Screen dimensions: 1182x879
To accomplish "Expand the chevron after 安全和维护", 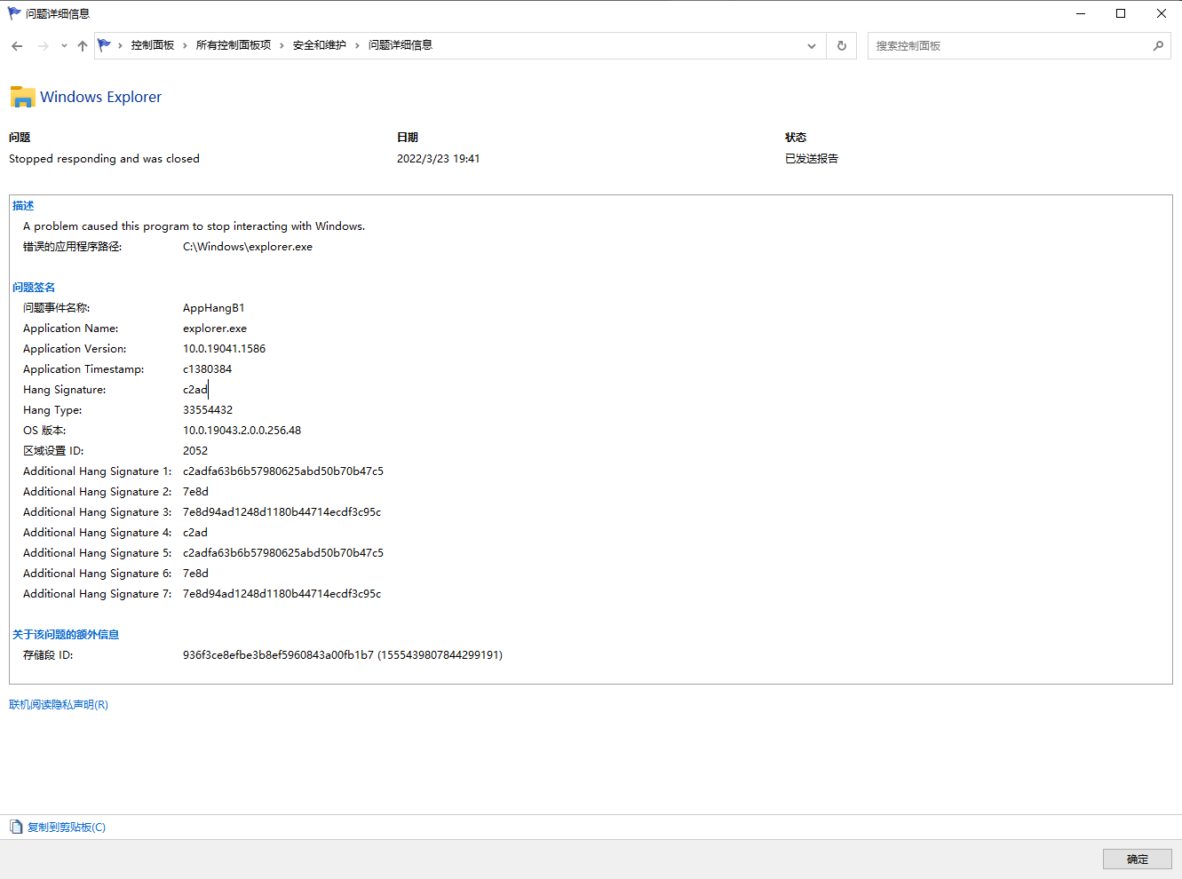I will click(358, 45).
